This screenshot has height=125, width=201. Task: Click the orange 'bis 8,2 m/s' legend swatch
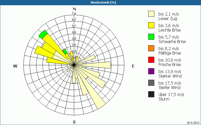151,48
